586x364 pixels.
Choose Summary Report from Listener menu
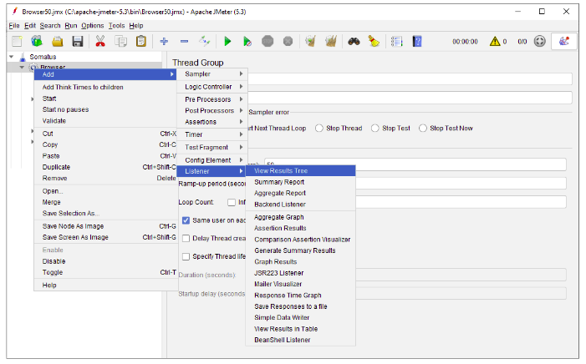[x=300, y=182]
